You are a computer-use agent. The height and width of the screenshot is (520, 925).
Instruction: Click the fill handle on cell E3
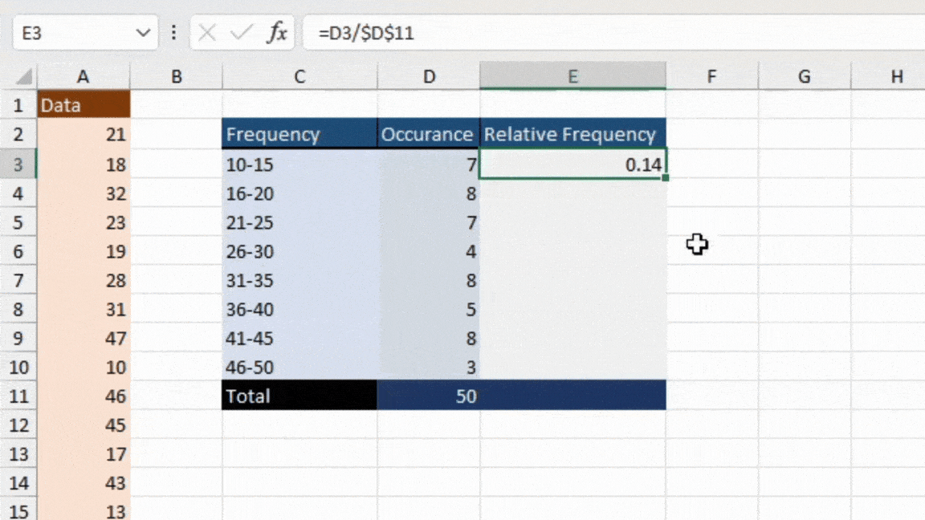click(x=665, y=178)
